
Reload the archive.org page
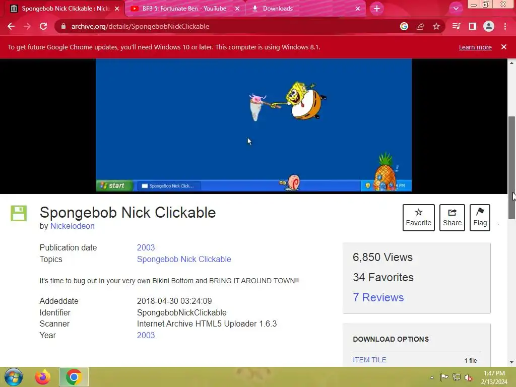click(x=43, y=26)
